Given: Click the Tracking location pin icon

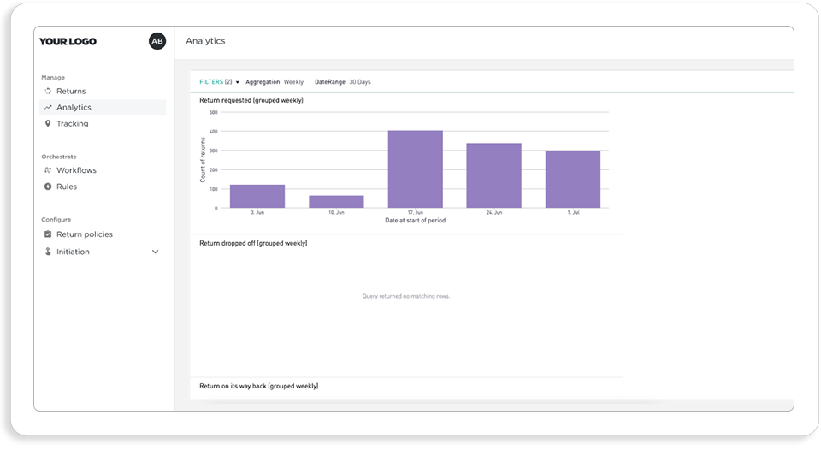Looking at the screenshot, I should click(x=48, y=123).
